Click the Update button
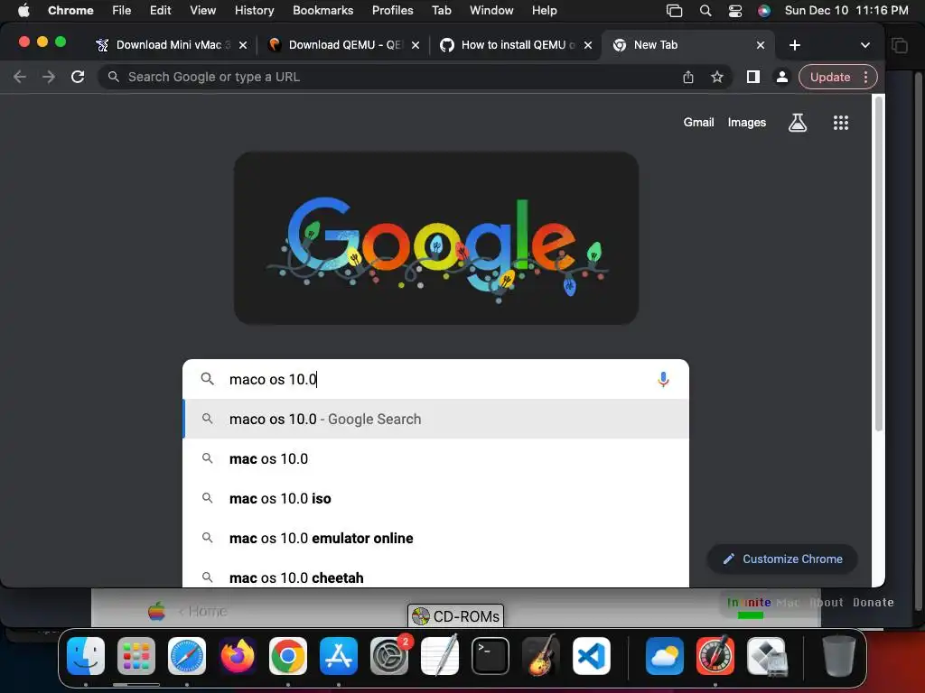This screenshot has height=693, width=925. click(830, 77)
